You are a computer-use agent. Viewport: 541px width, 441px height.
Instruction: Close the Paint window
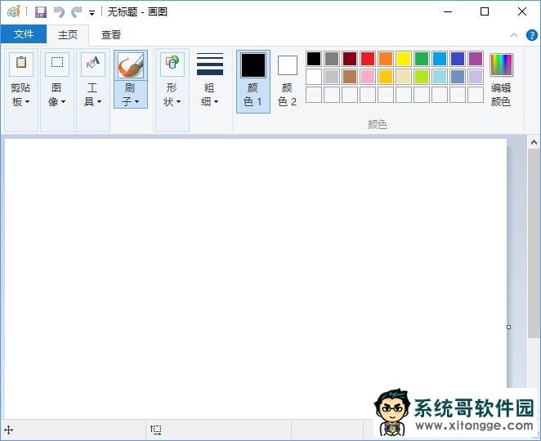(522, 12)
